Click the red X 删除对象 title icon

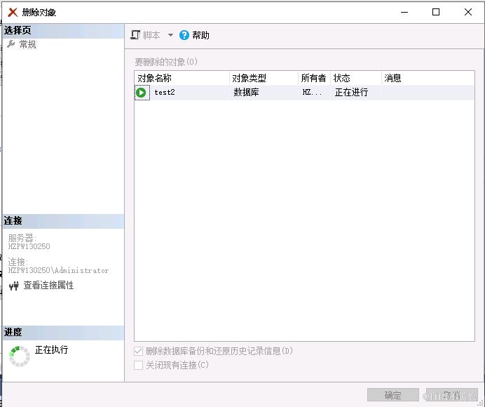coord(13,12)
